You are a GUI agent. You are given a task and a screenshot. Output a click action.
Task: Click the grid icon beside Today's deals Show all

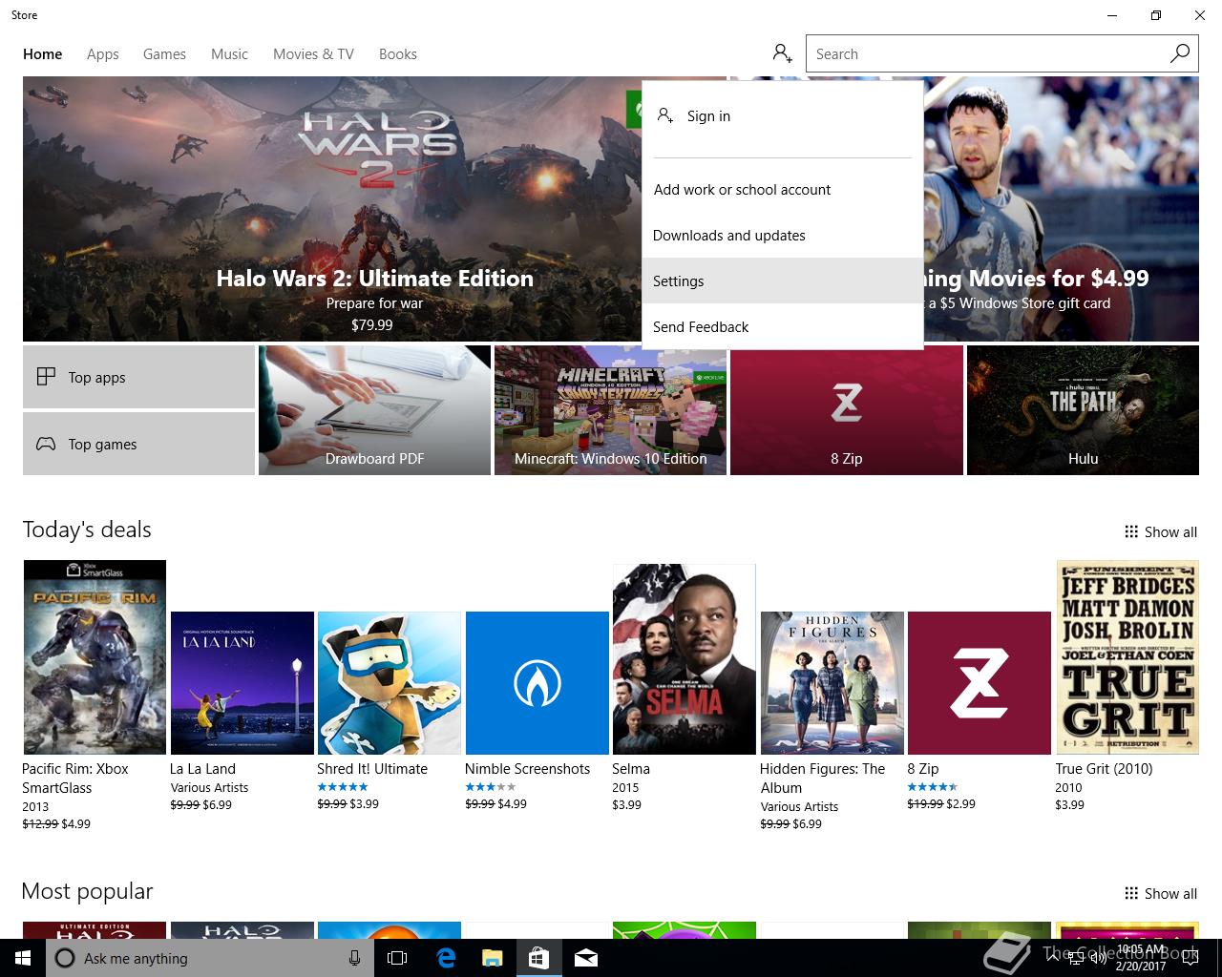pos(1131,531)
